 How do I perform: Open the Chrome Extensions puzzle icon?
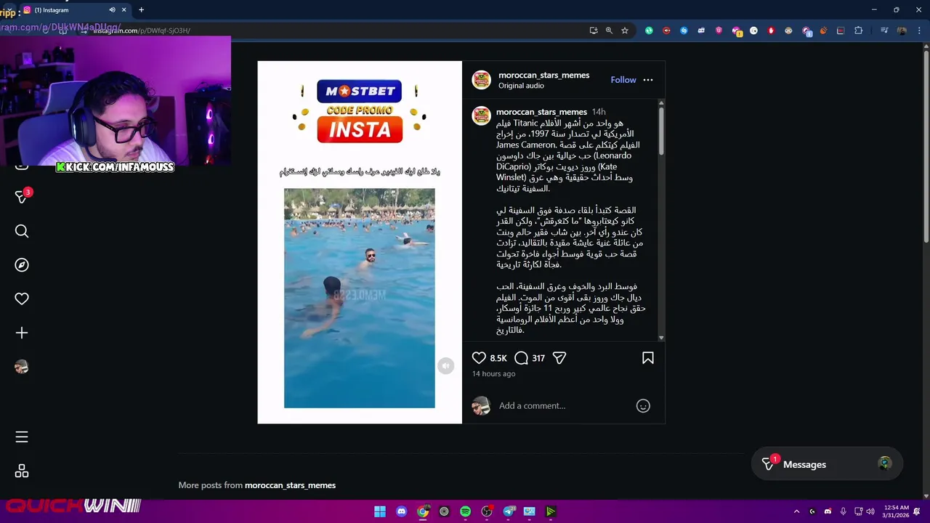pos(858,31)
